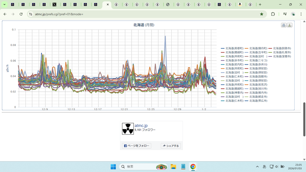Viewport: 306px width, 172px height.
Task: Click the ページをフォロー button
Action: pyautogui.click(x=137, y=146)
